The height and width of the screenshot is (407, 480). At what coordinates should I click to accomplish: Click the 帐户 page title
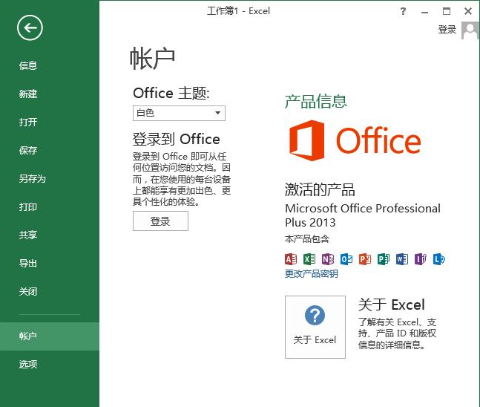pyautogui.click(x=152, y=59)
